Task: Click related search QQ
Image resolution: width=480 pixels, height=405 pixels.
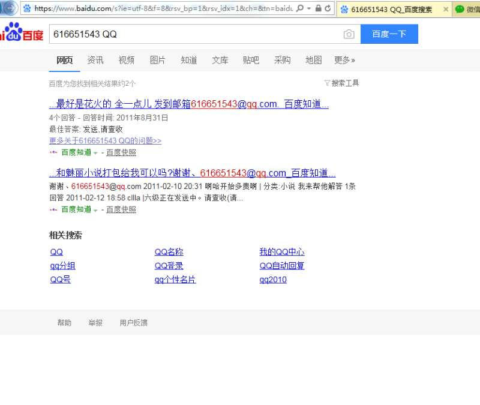Action: pyautogui.click(x=56, y=252)
